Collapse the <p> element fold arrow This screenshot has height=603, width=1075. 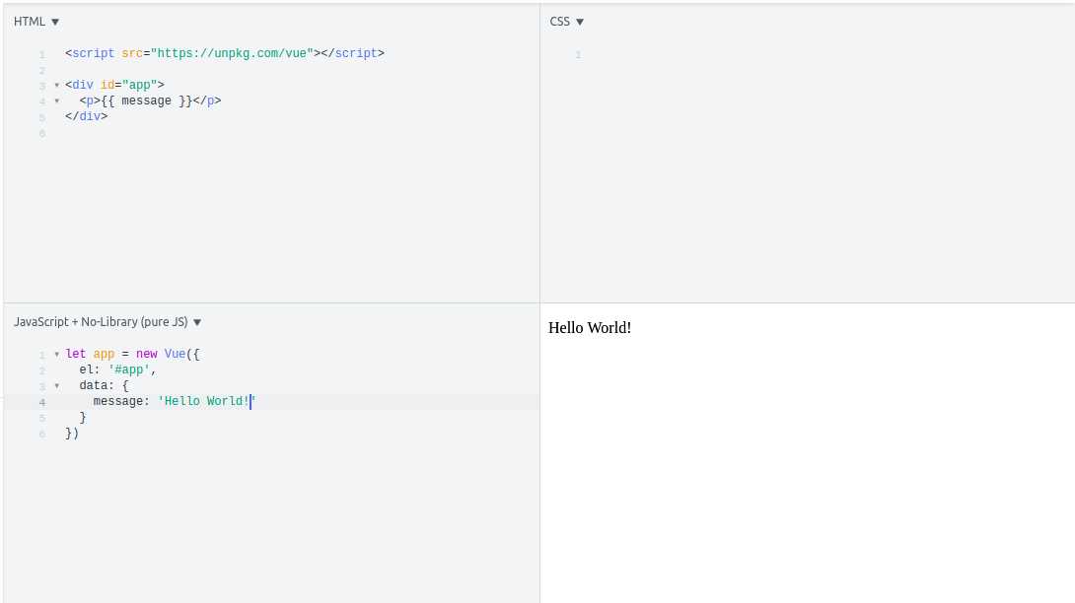click(x=56, y=101)
